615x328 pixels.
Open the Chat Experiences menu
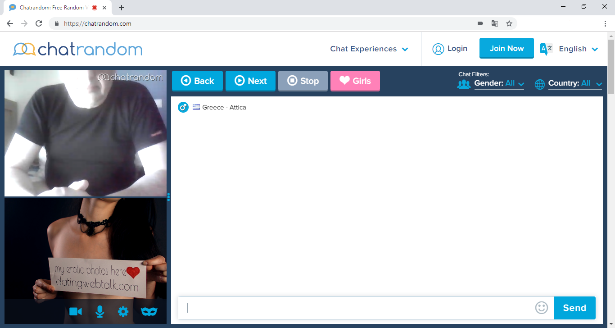[x=369, y=49]
